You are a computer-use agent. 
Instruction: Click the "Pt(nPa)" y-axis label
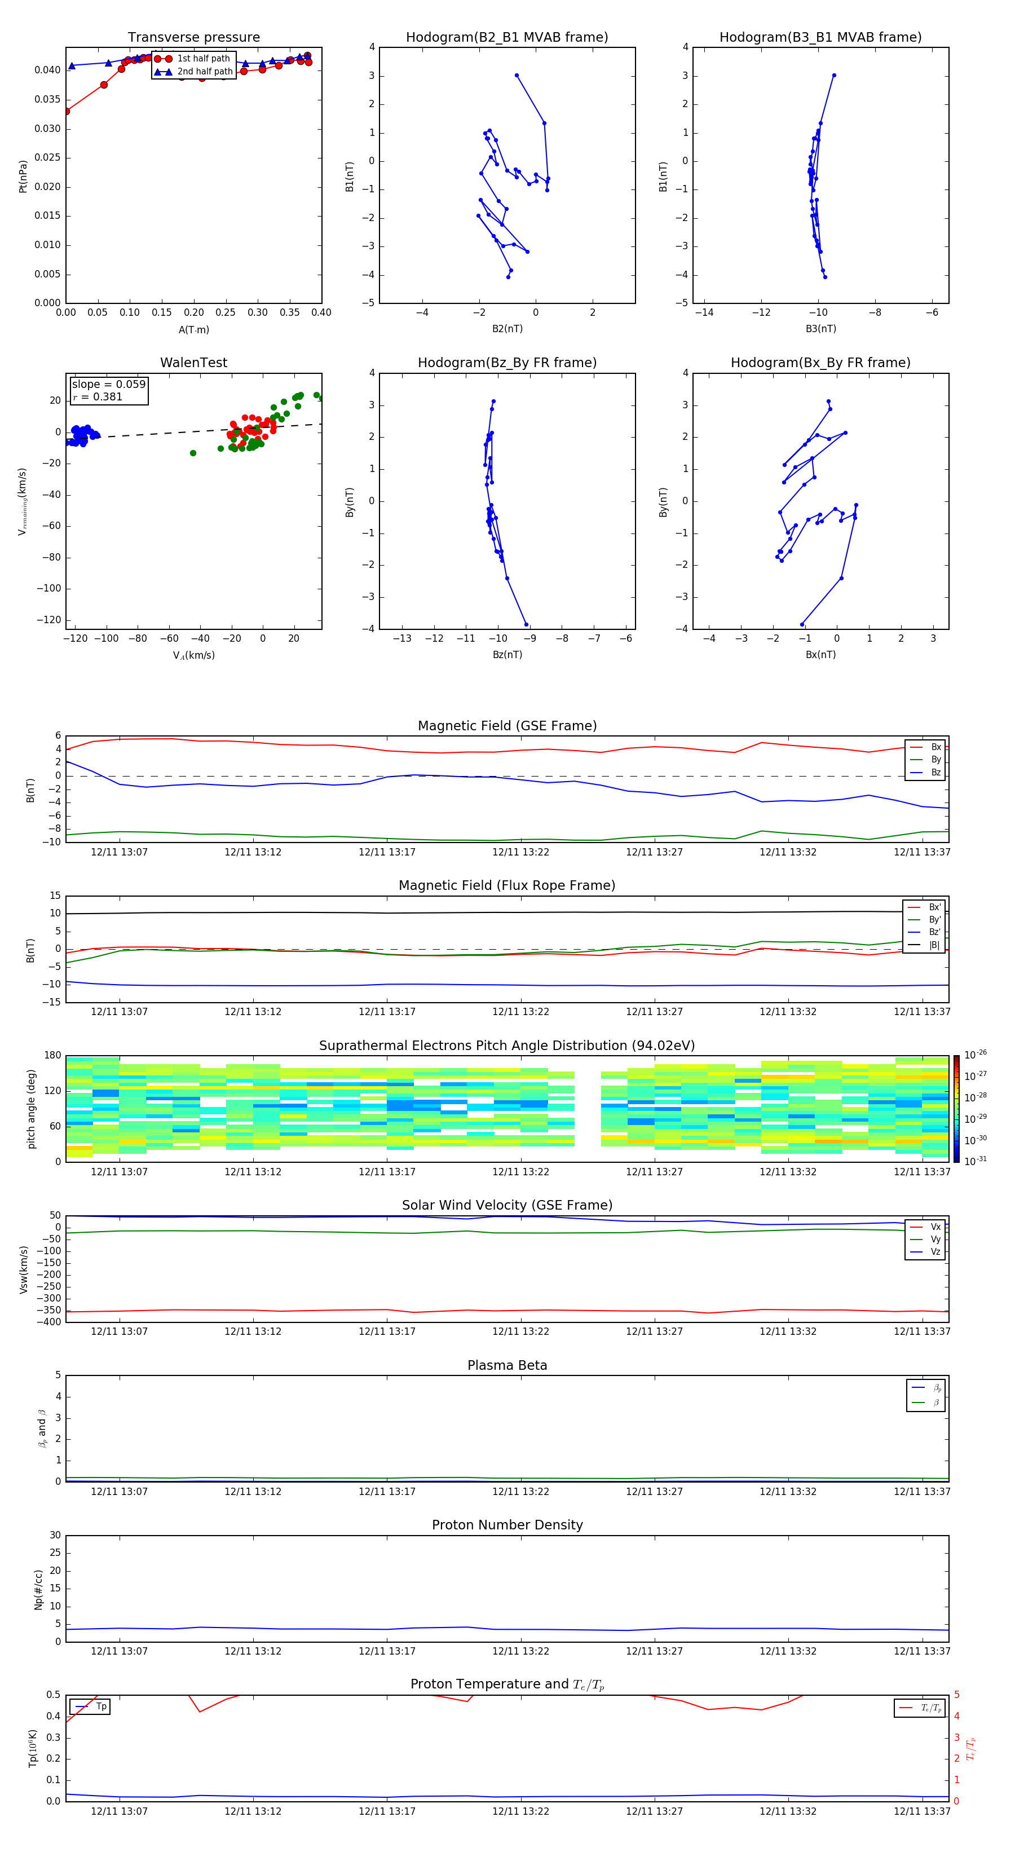click(23, 175)
